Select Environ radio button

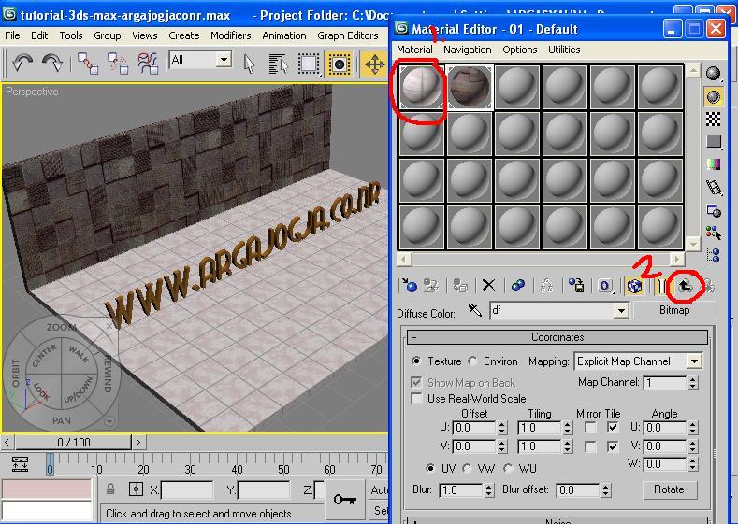(x=472, y=361)
